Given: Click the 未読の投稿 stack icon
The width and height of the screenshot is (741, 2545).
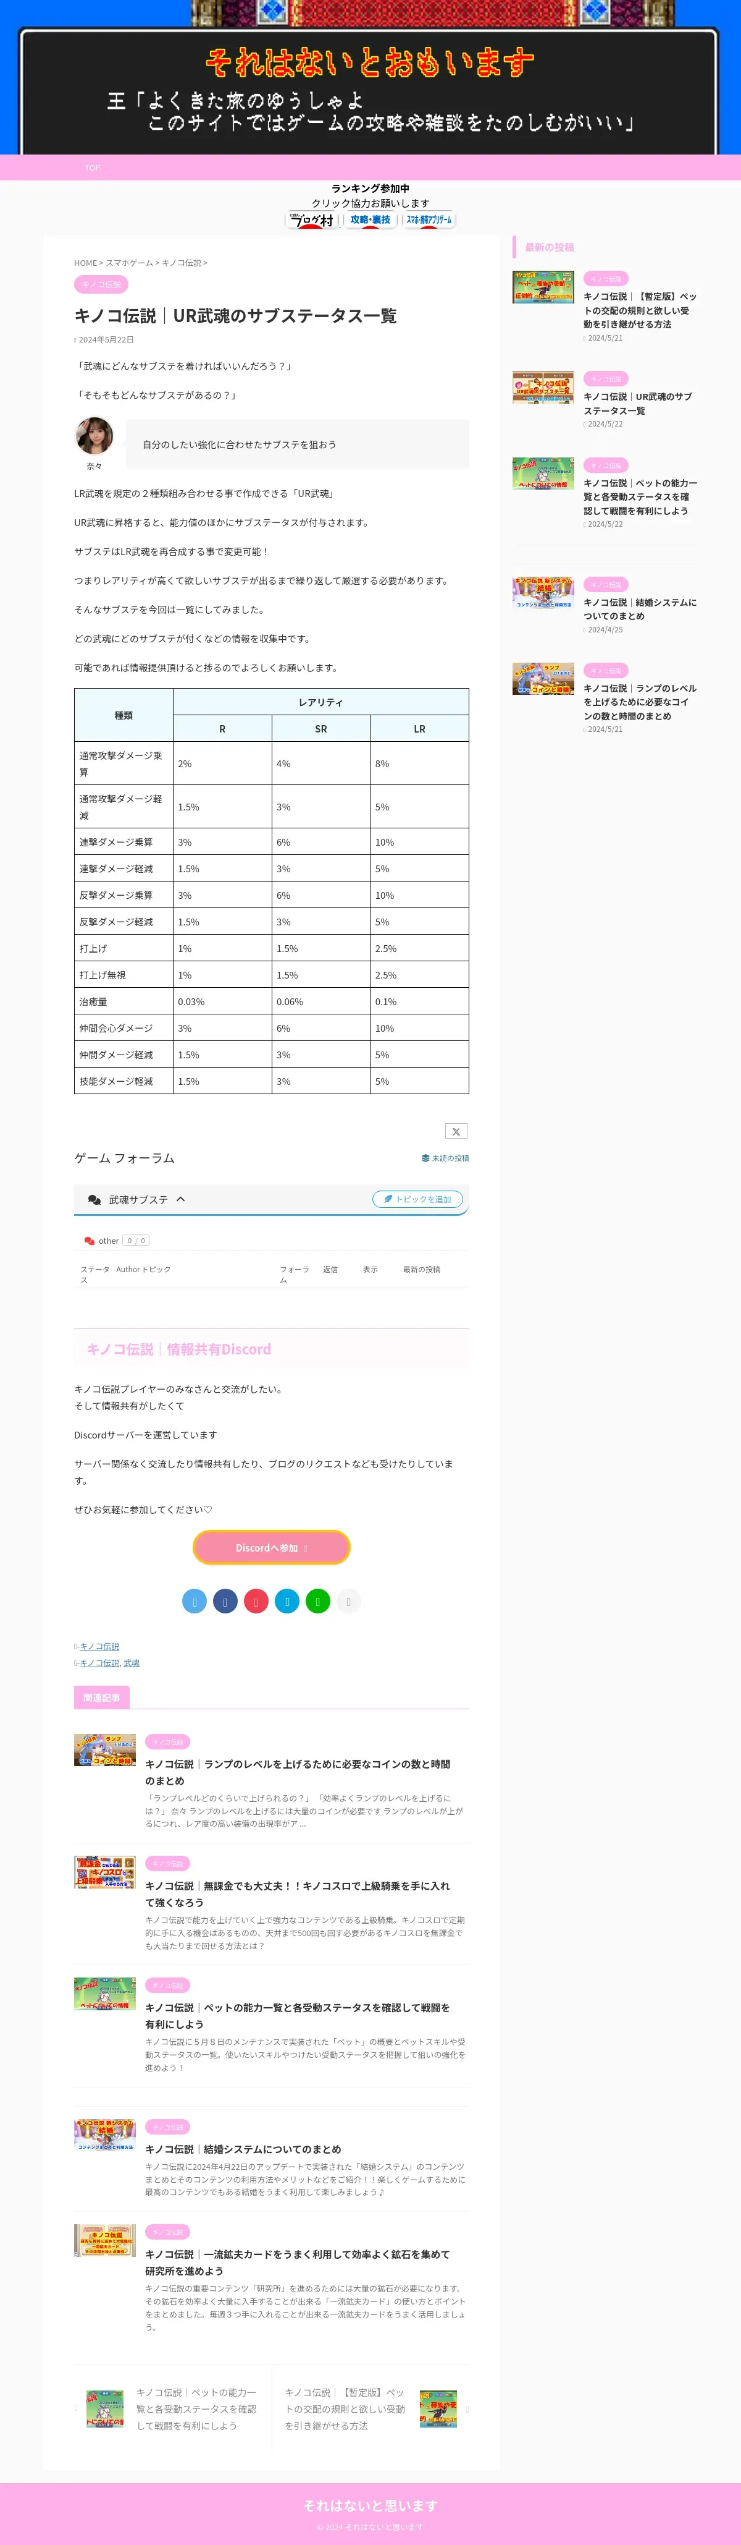Looking at the screenshot, I should (425, 1158).
